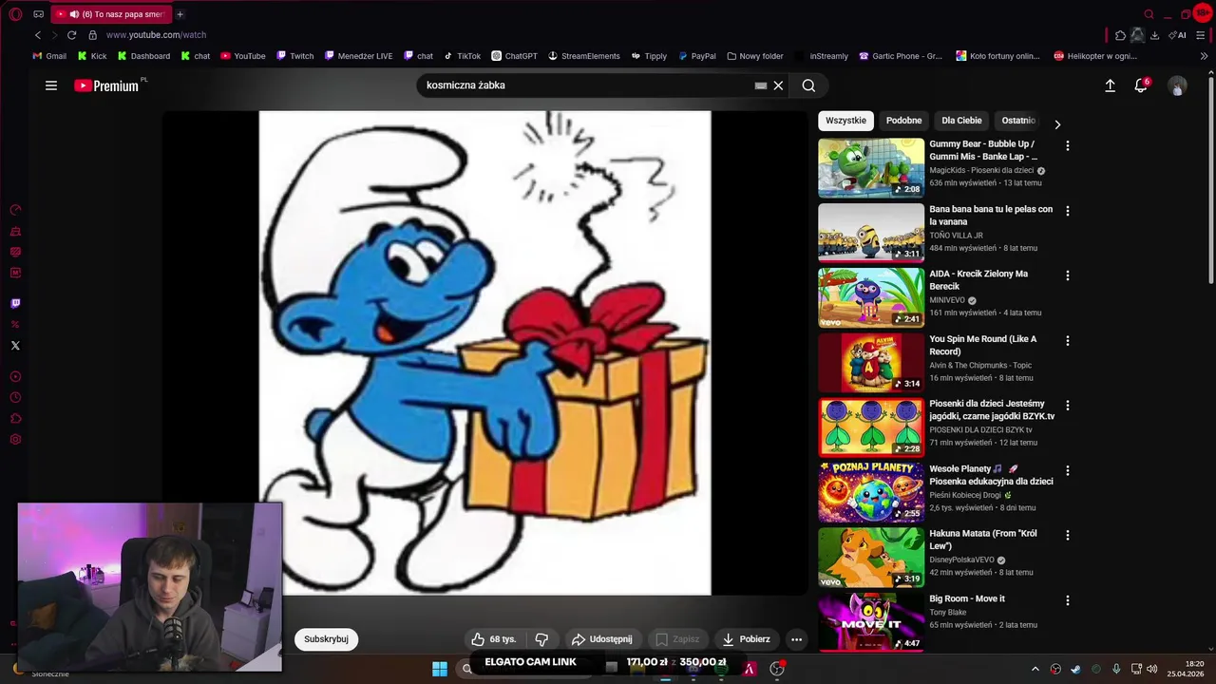Open the on-screen keyboard icon in search

760,85
